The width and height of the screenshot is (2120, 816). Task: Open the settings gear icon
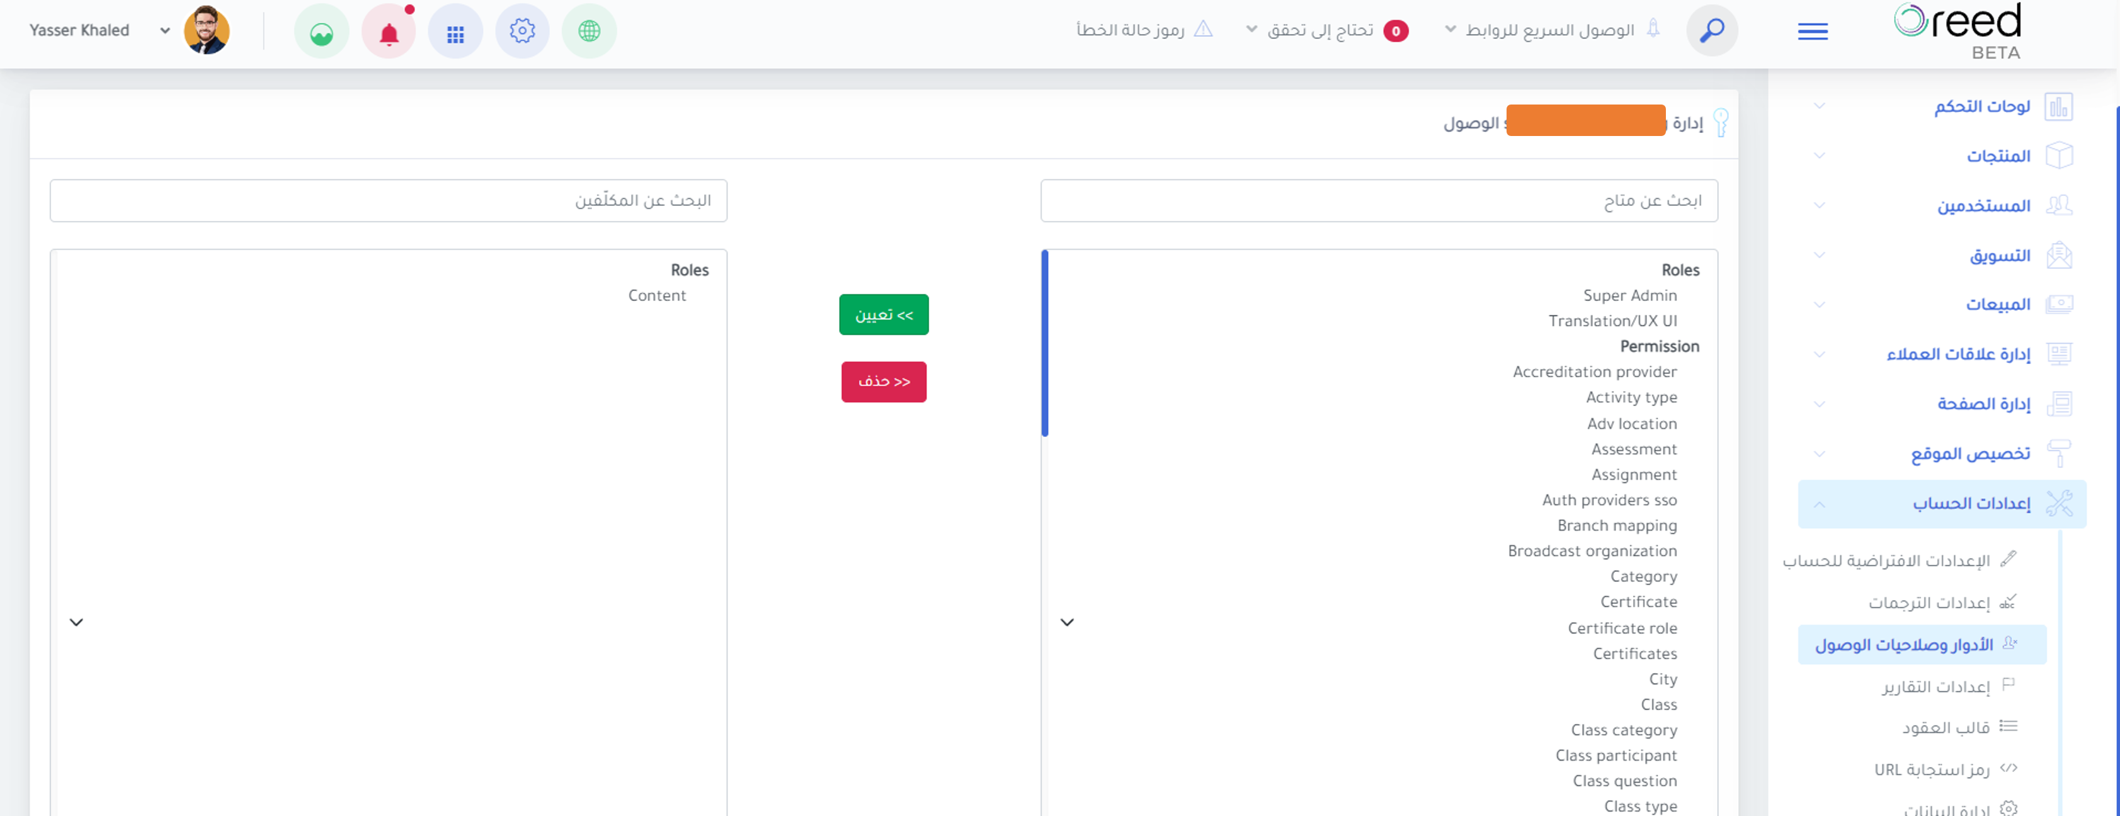(x=521, y=31)
